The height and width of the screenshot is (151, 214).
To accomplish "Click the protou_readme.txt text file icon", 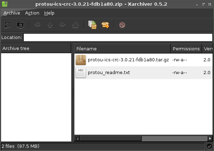I will point(81,73).
